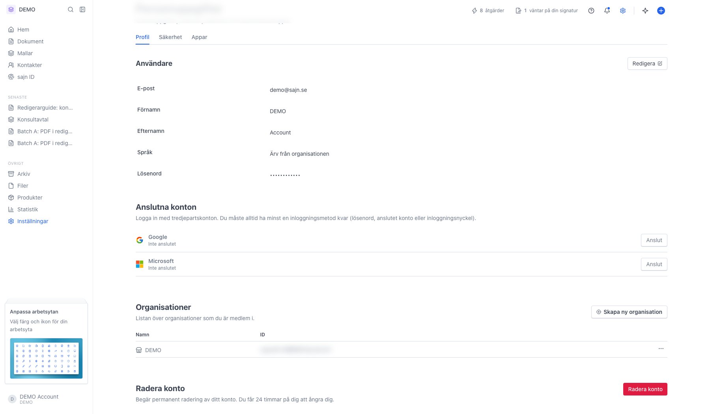The image size is (710, 414).
Task: Click the Google logo icon
Action: [140, 240]
